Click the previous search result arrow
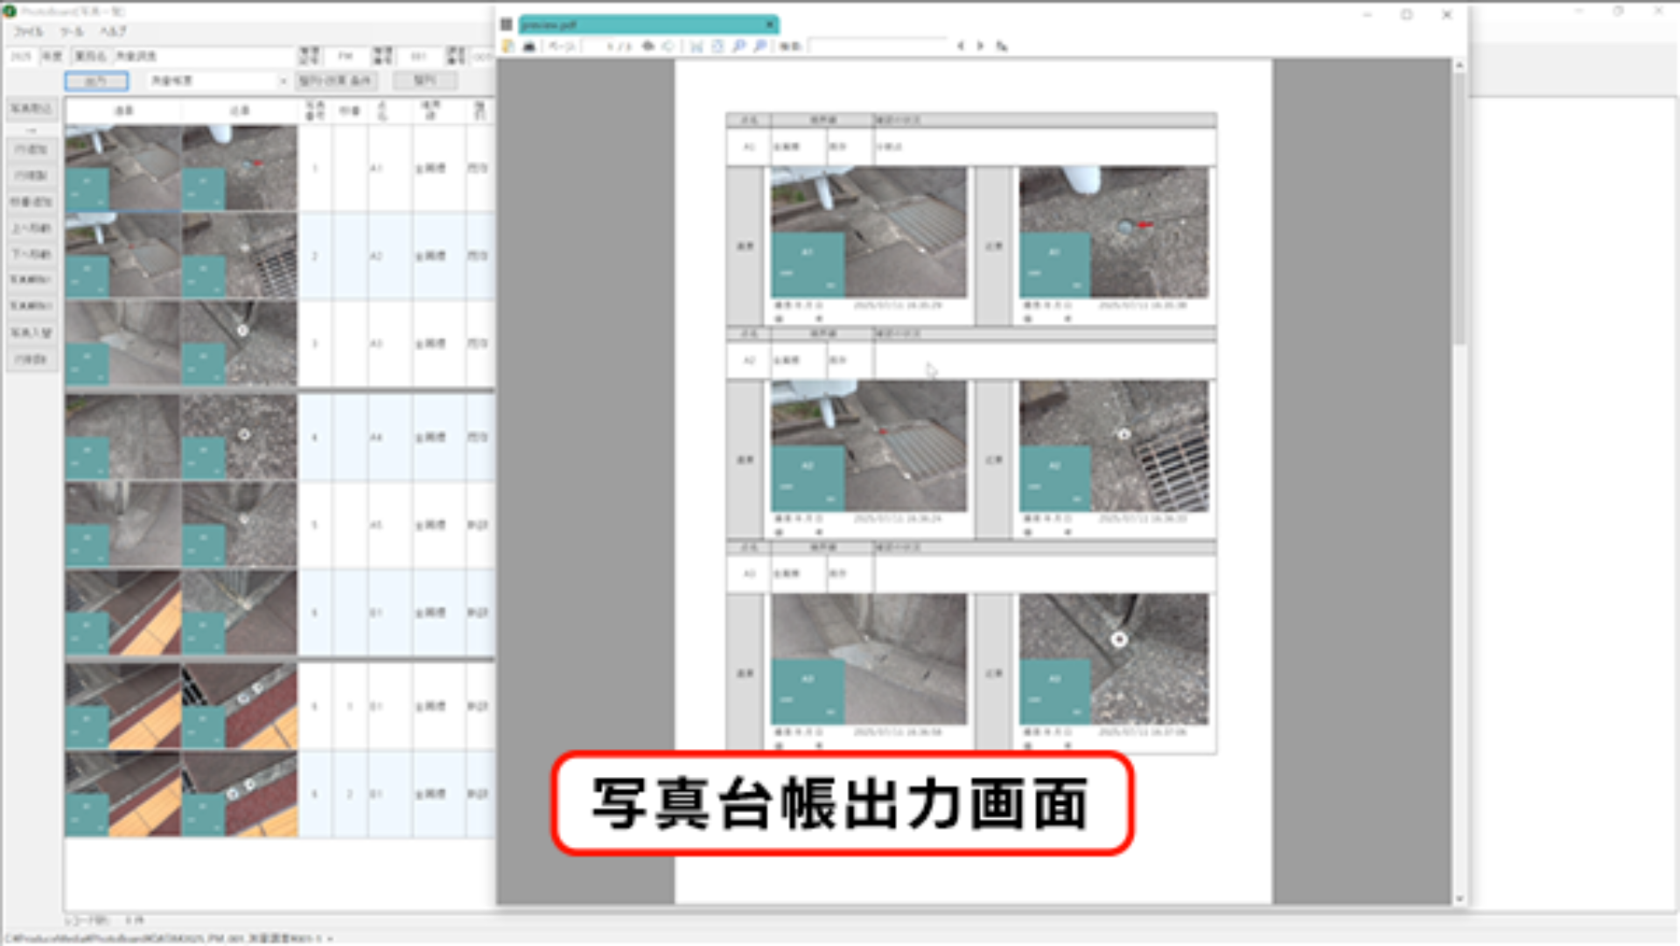 [961, 46]
